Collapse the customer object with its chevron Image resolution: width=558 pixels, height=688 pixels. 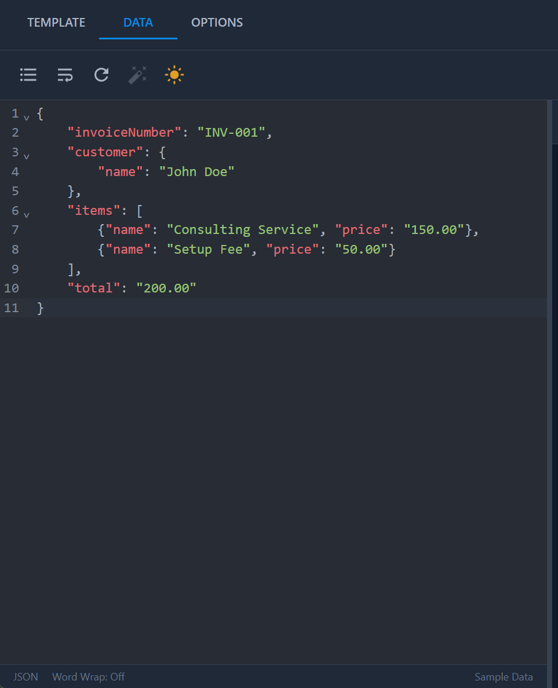(x=27, y=155)
